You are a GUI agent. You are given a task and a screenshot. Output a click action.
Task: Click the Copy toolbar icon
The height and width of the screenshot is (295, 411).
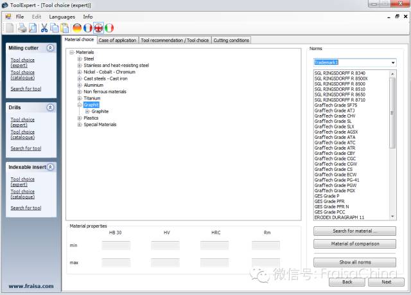55,28
